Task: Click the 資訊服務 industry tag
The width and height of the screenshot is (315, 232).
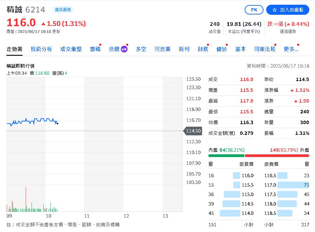Action: click(63, 10)
